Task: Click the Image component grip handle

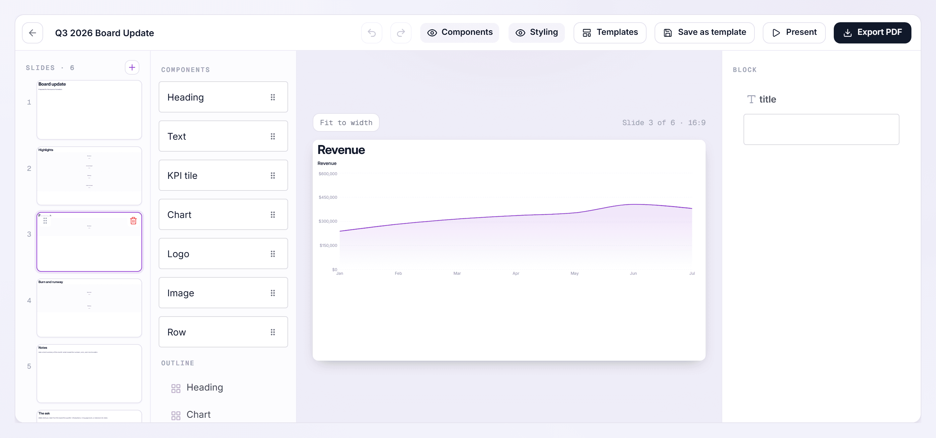Action: (x=273, y=293)
